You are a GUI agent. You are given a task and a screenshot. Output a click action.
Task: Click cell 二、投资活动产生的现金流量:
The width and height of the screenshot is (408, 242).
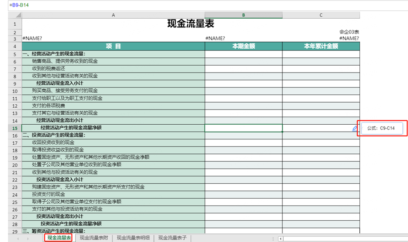pyautogui.click(x=113, y=135)
